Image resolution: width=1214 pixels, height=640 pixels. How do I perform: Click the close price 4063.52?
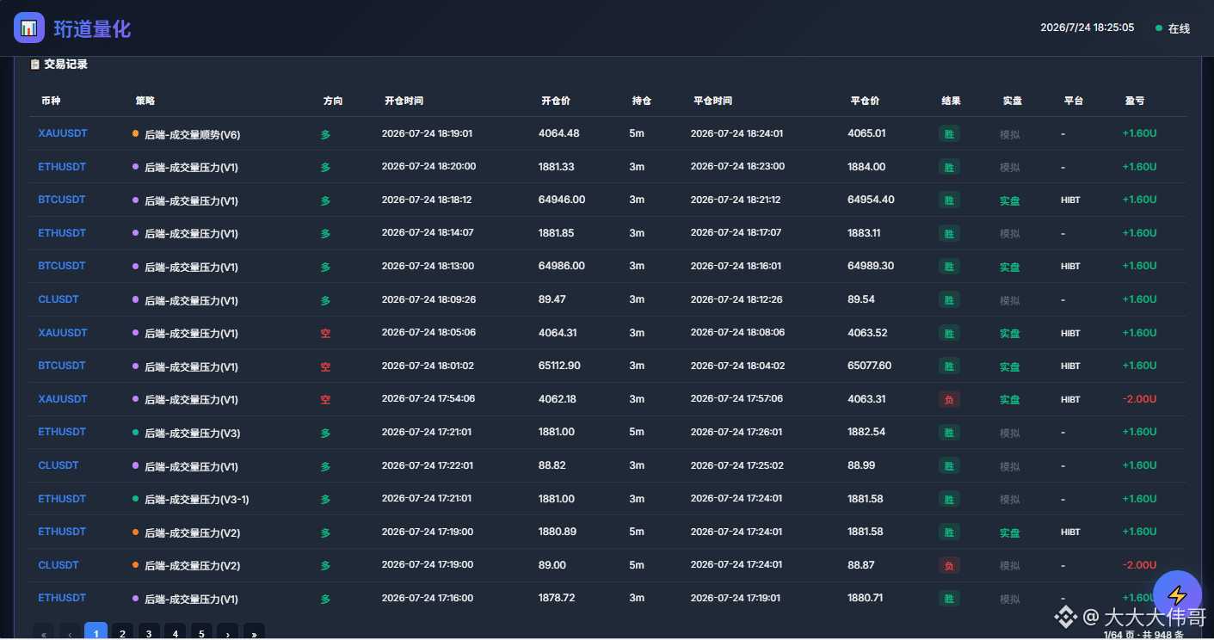click(x=866, y=333)
